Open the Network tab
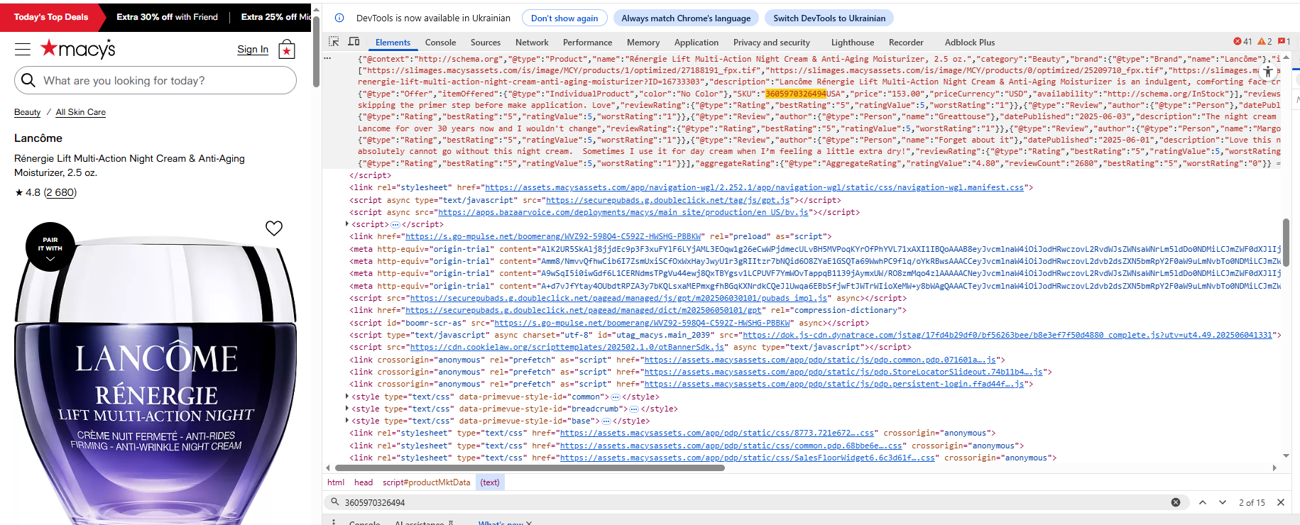Image resolution: width=1300 pixels, height=525 pixels. [532, 43]
